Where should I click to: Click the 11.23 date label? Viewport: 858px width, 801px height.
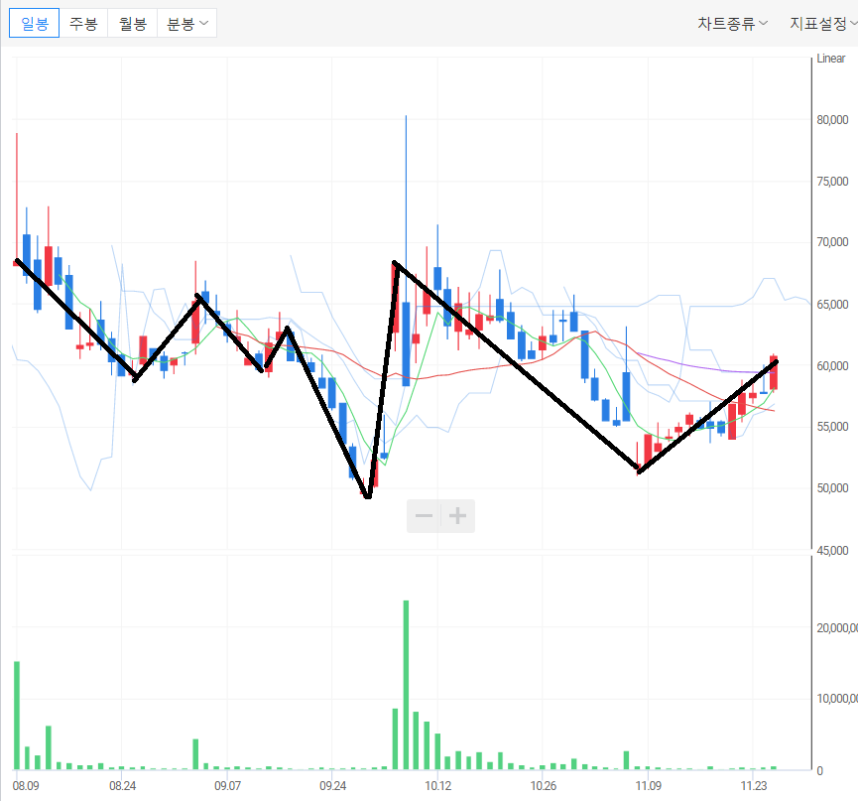click(754, 786)
